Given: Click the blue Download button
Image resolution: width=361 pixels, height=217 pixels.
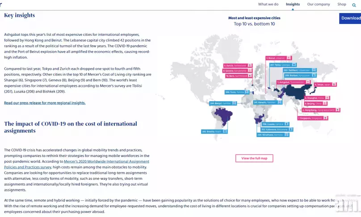Looking at the screenshot, I should point(350,18).
